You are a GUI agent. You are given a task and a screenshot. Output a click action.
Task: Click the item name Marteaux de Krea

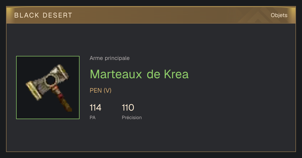[139, 74]
